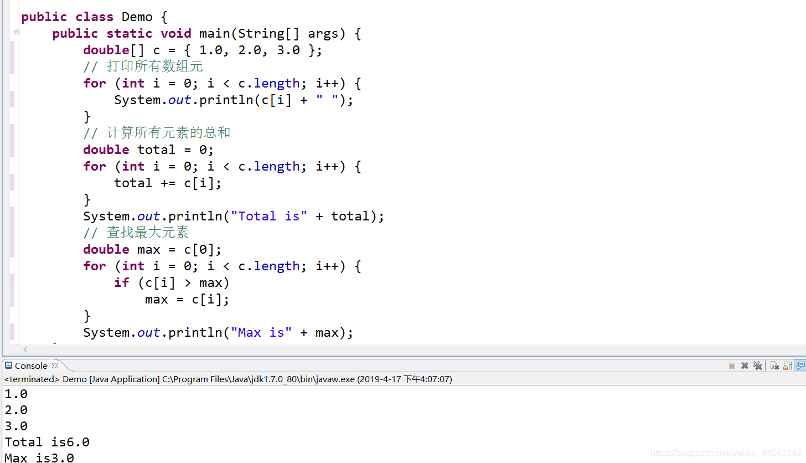806x463 pixels.
Task: Click the Console tab monitor icon
Action: (x=8, y=366)
